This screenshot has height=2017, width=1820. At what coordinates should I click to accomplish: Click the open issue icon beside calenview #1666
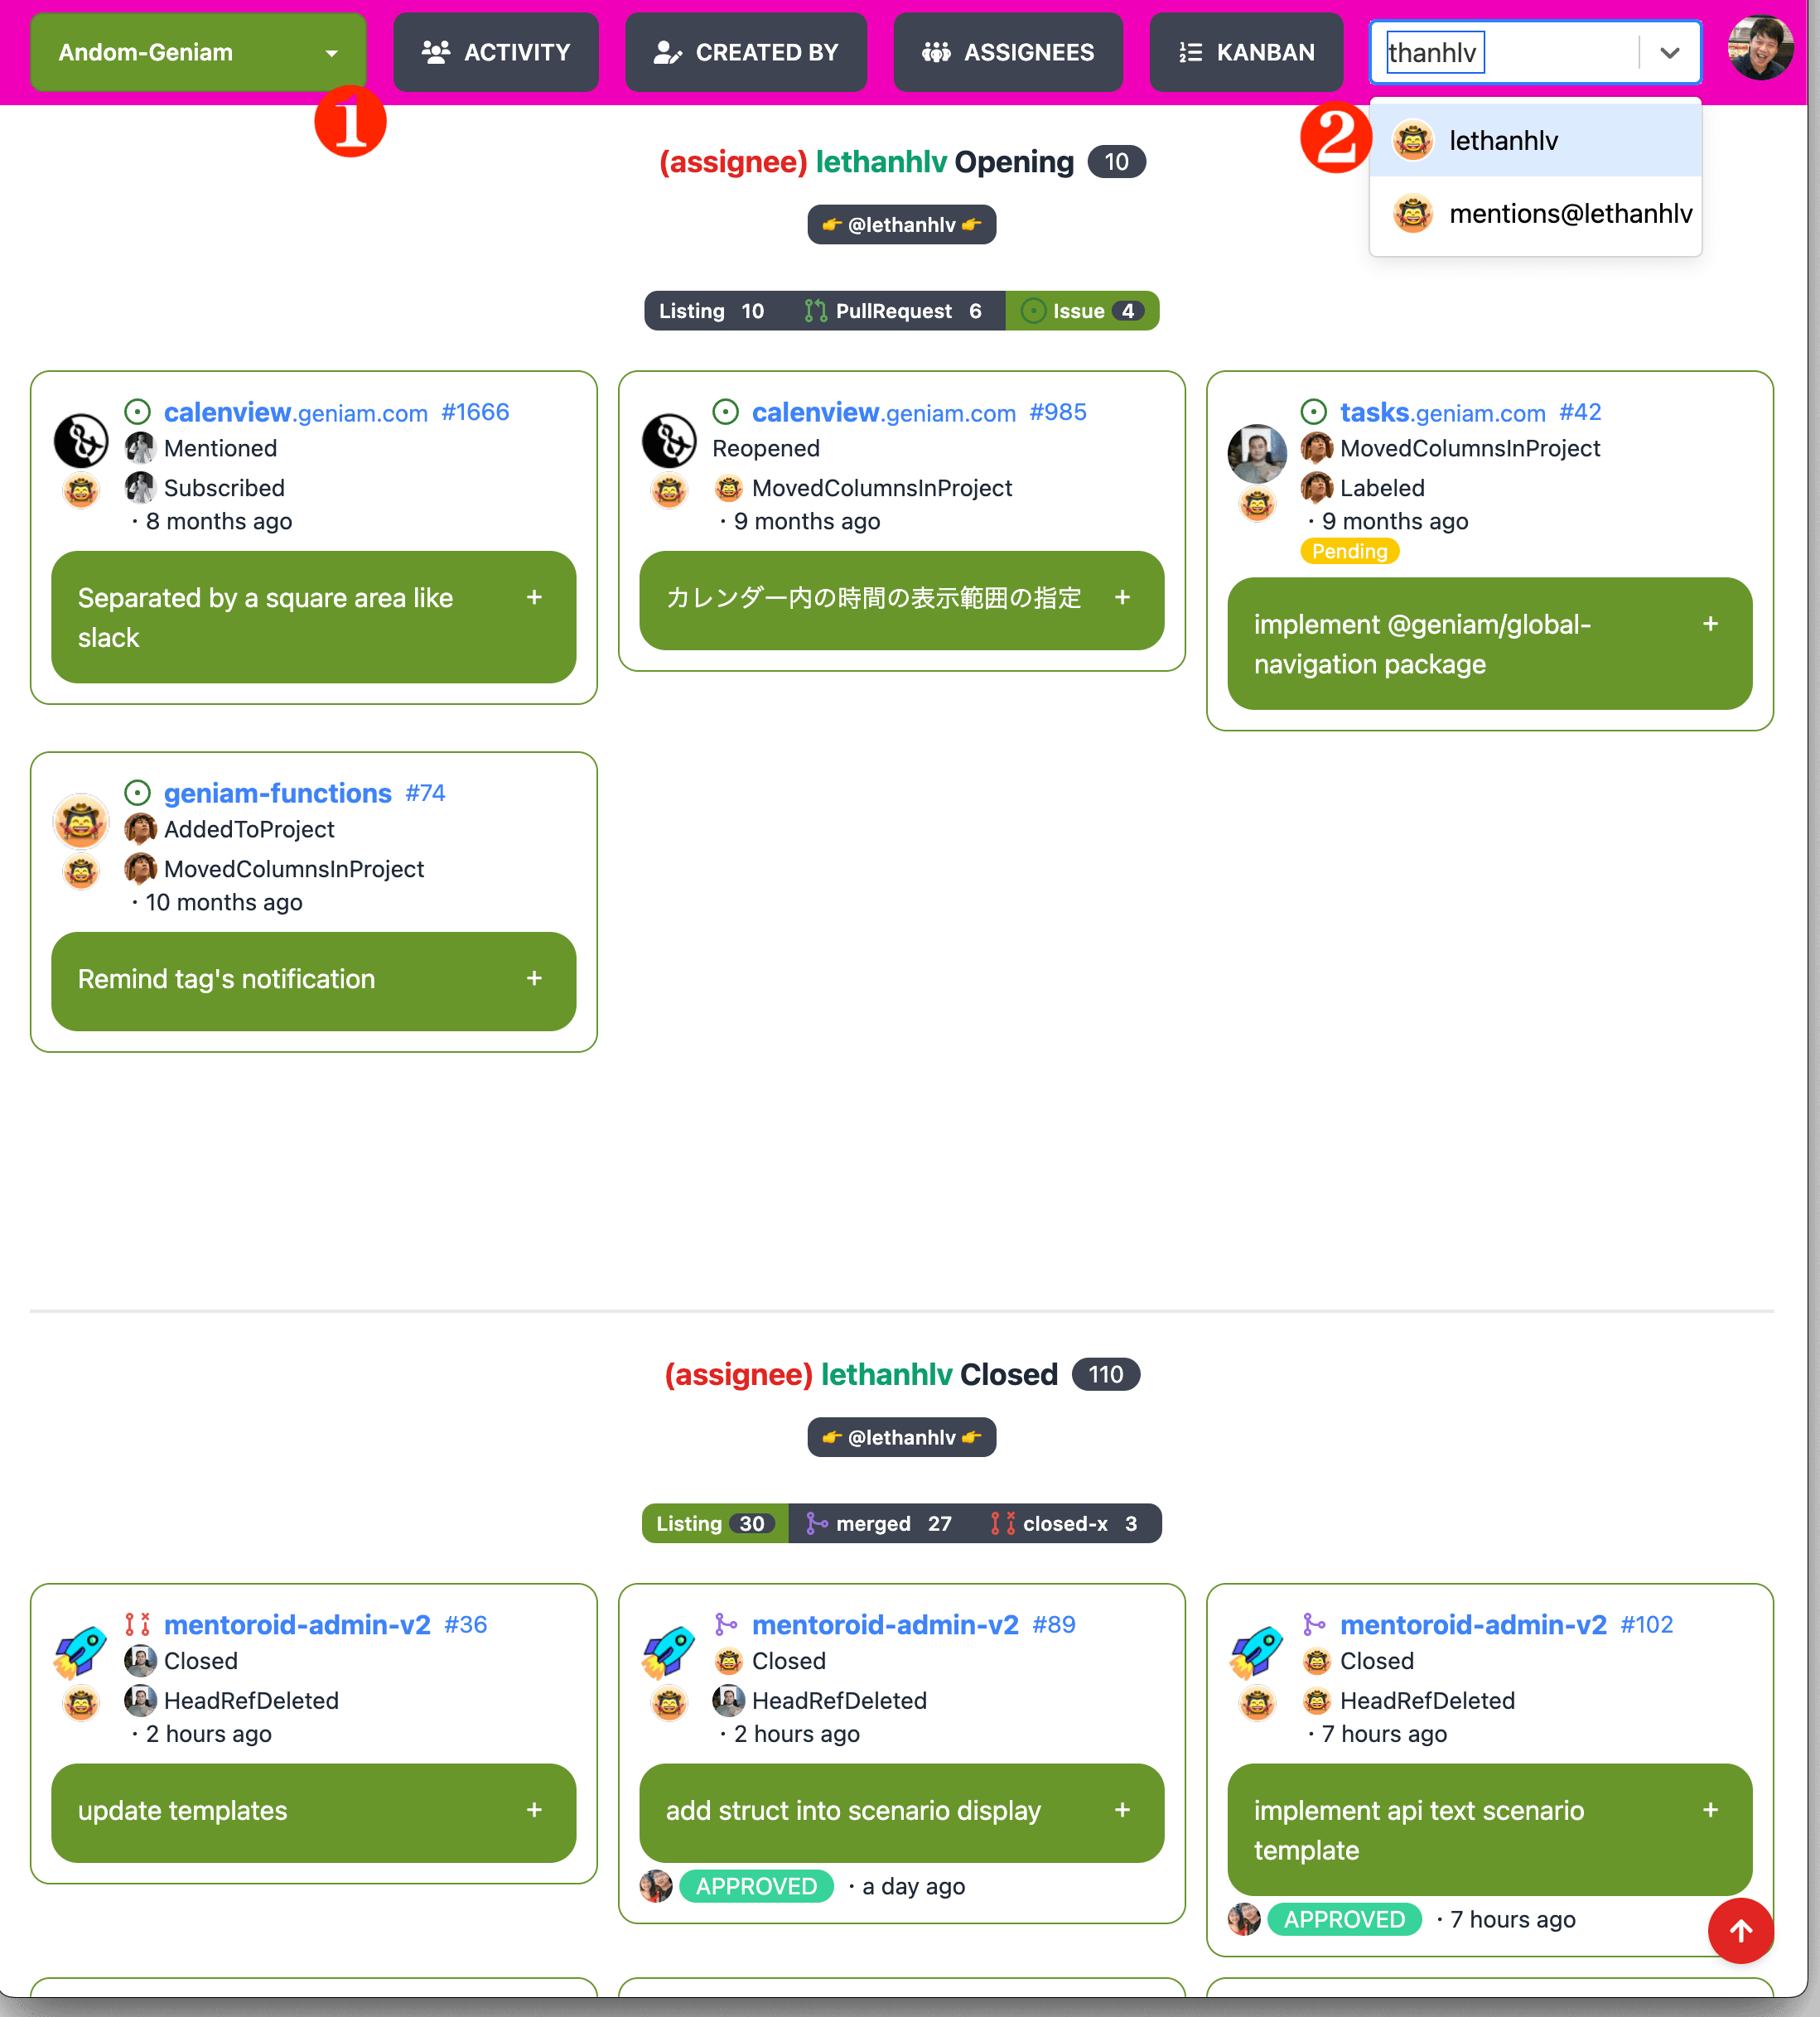point(138,412)
